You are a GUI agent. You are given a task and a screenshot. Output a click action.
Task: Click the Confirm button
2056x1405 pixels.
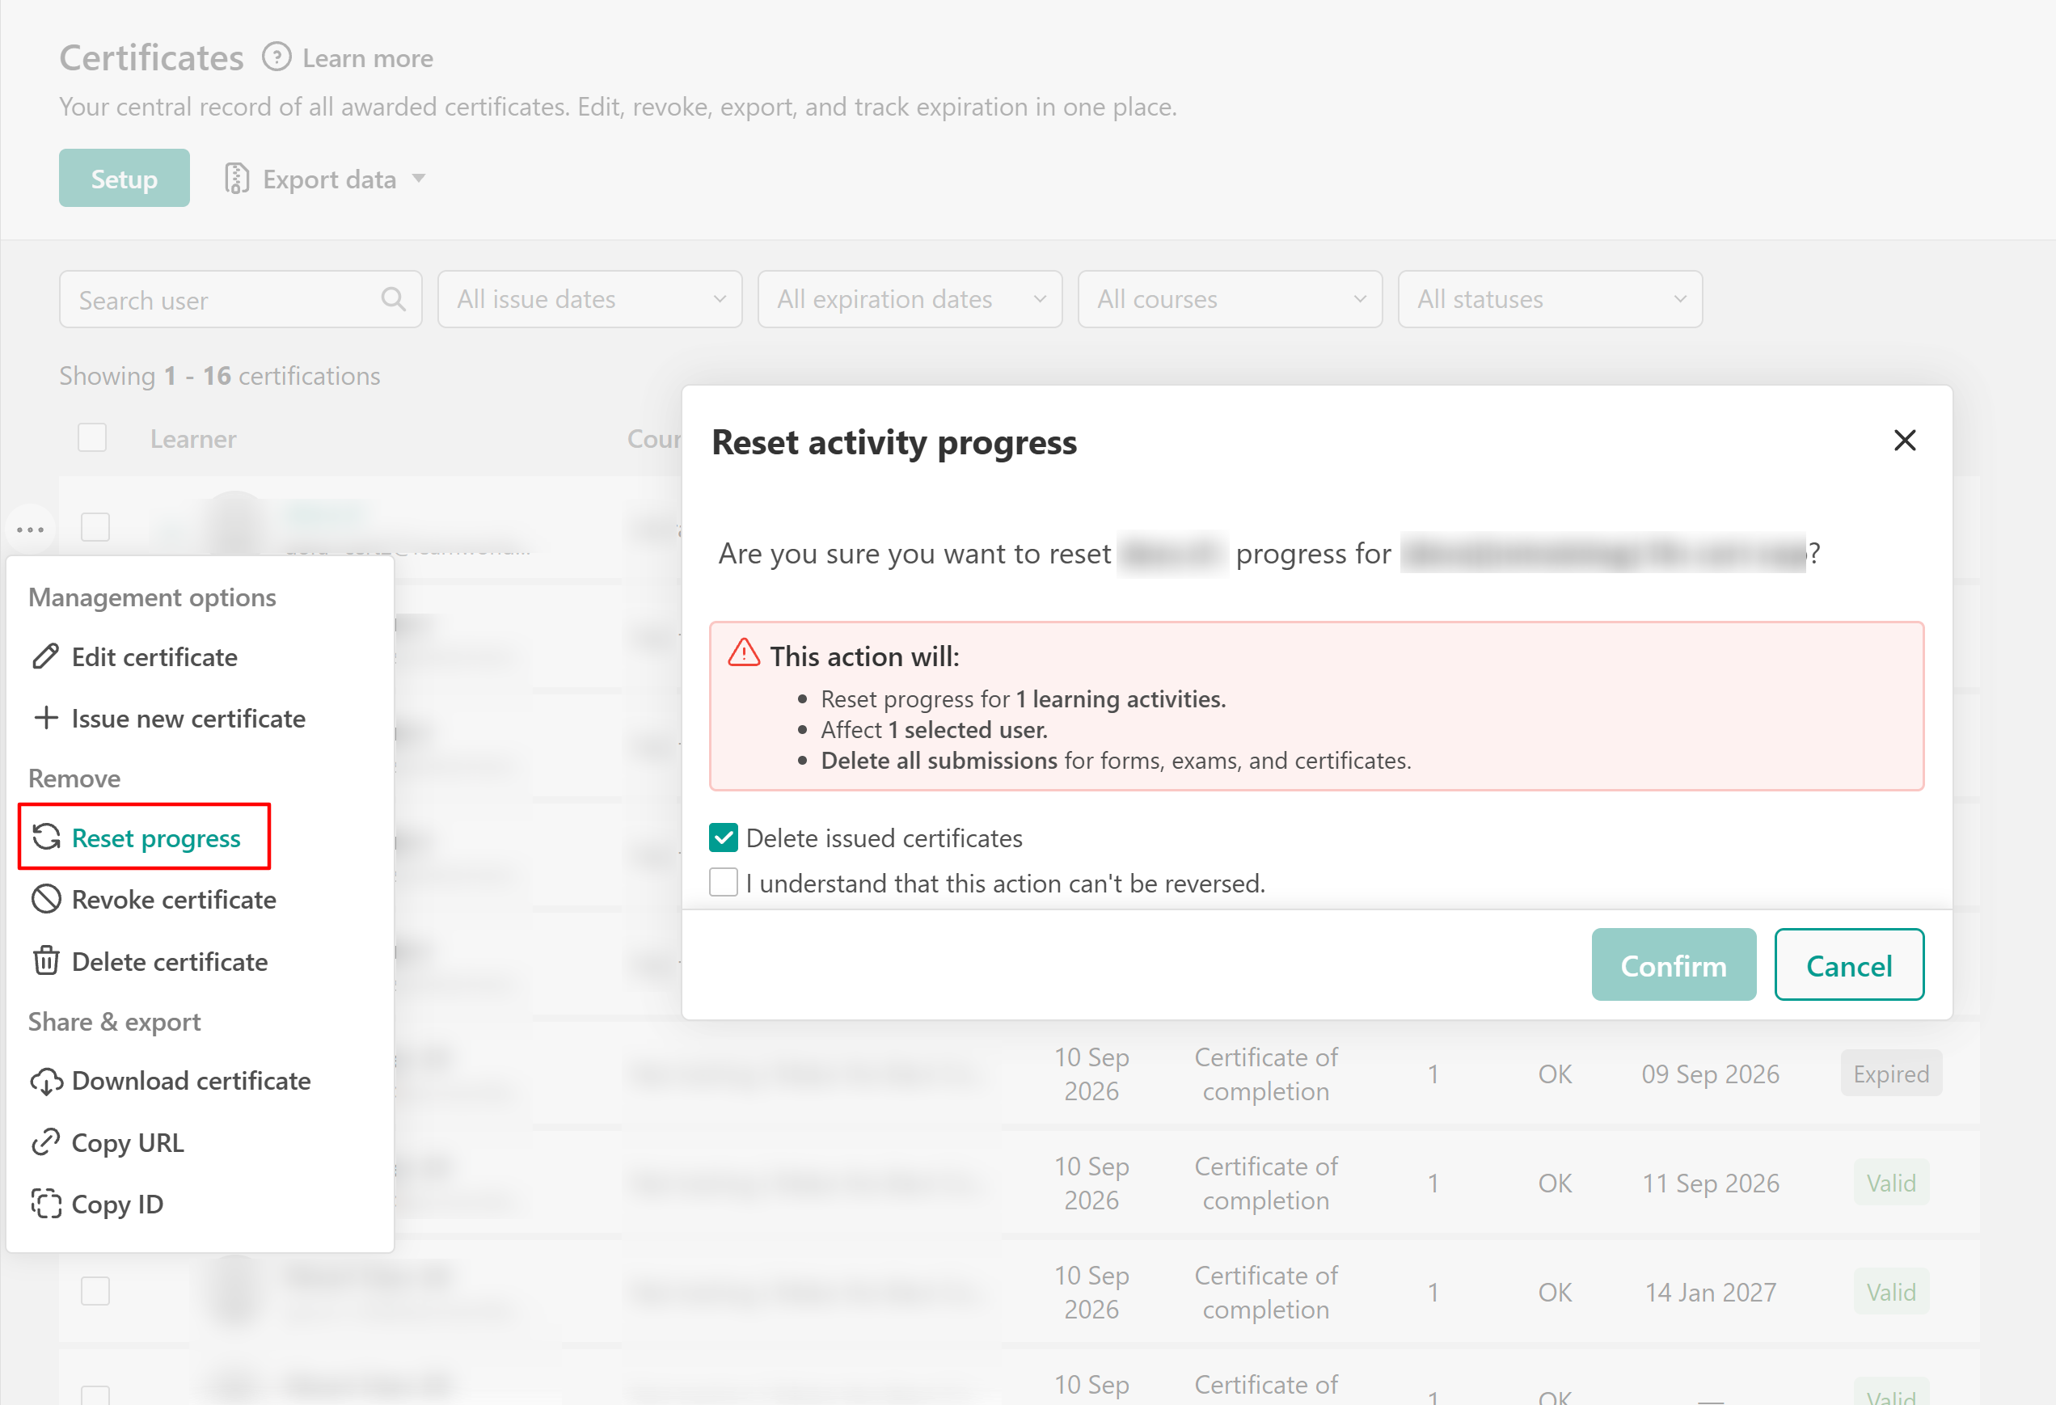[1673, 964]
